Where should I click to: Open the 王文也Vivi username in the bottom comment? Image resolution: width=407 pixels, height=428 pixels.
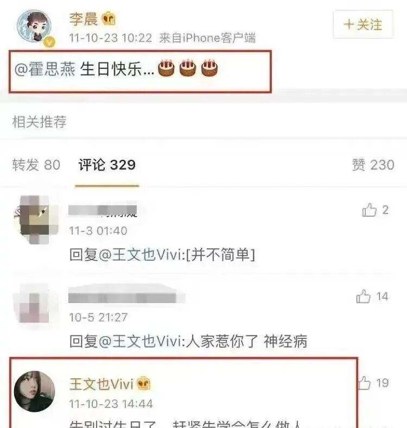point(101,384)
